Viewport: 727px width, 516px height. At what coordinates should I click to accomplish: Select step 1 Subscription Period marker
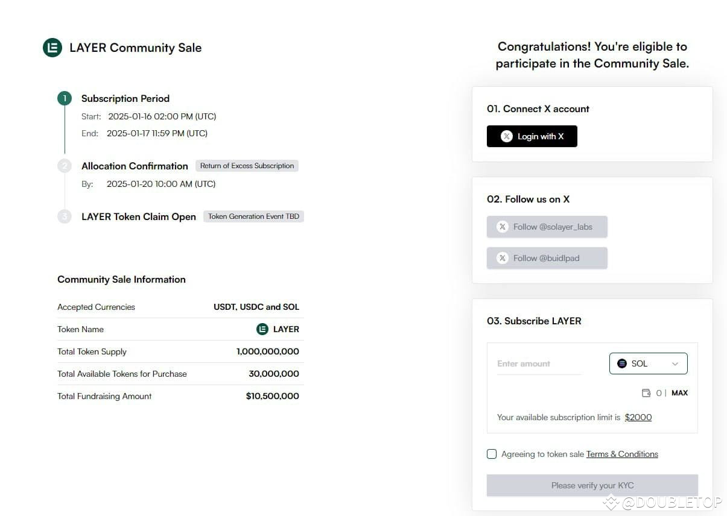pyautogui.click(x=65, y=98)
